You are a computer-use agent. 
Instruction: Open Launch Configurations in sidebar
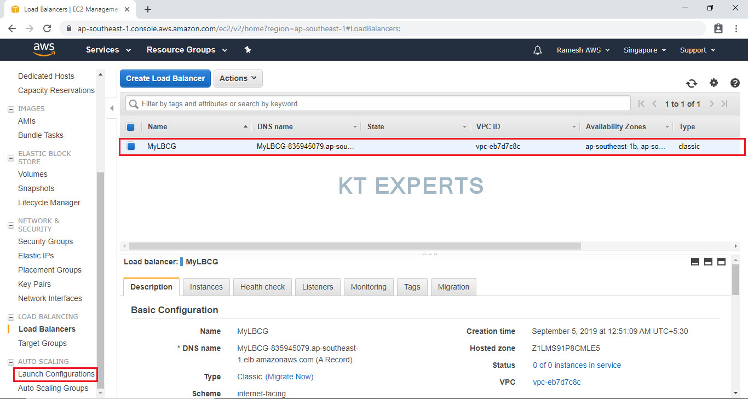point(56,374)
